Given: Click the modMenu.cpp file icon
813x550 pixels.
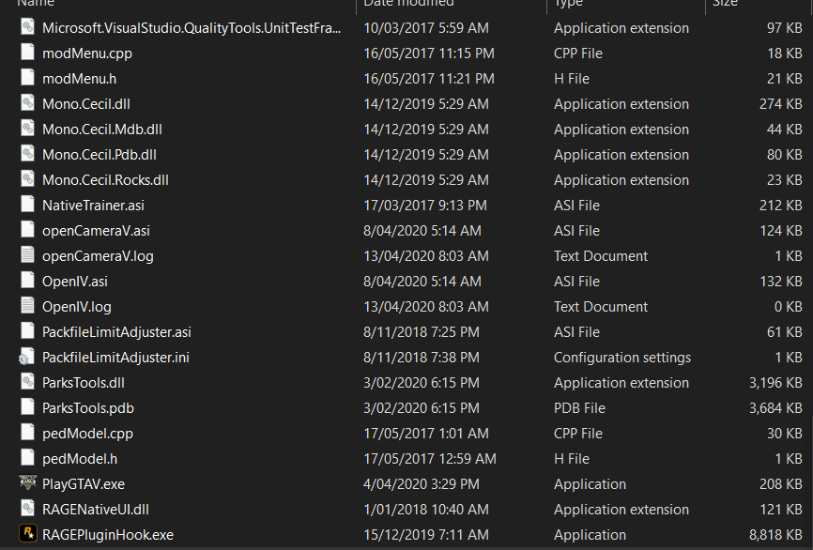Looking at the screenshot, I should pyautogui.click(x=27, y=53).
